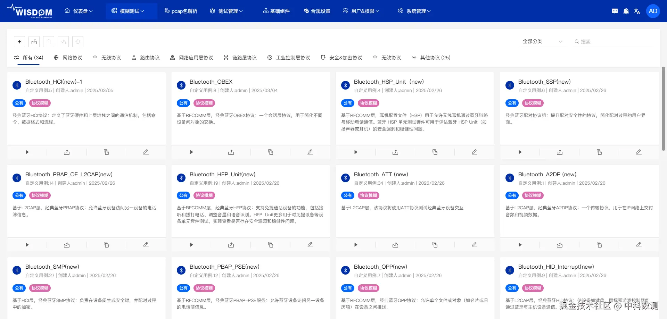Open the Bluetooth_SMP(new) card title
Image resolution: width=667 pixels, height=319 pixels.
click(52, 267)
